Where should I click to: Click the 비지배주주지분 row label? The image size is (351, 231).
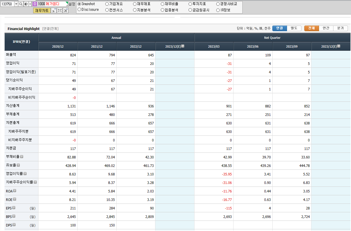click(20, 140)
